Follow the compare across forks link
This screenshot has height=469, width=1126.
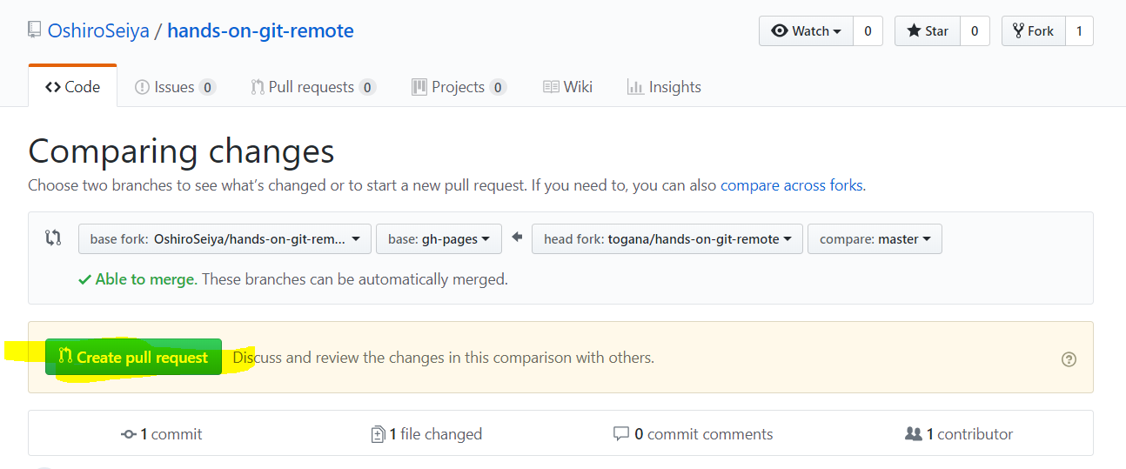point(791,185)
